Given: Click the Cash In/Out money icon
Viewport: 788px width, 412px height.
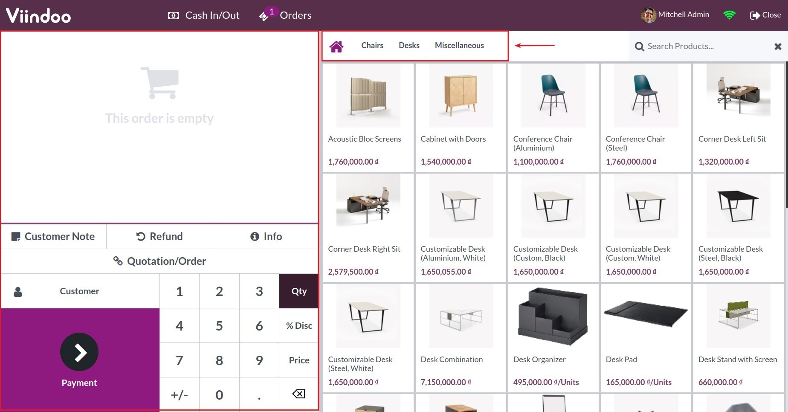Looking at the screenshot, I should (x=174, y=16).
